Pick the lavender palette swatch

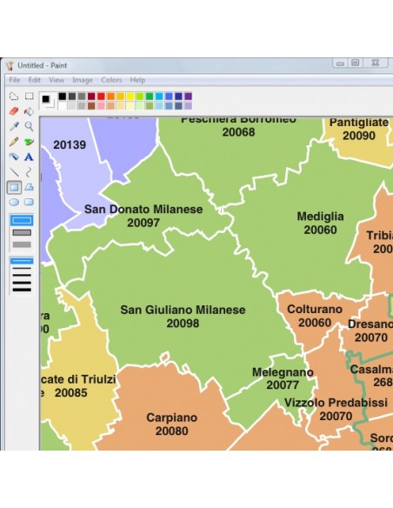coord(188,105)
